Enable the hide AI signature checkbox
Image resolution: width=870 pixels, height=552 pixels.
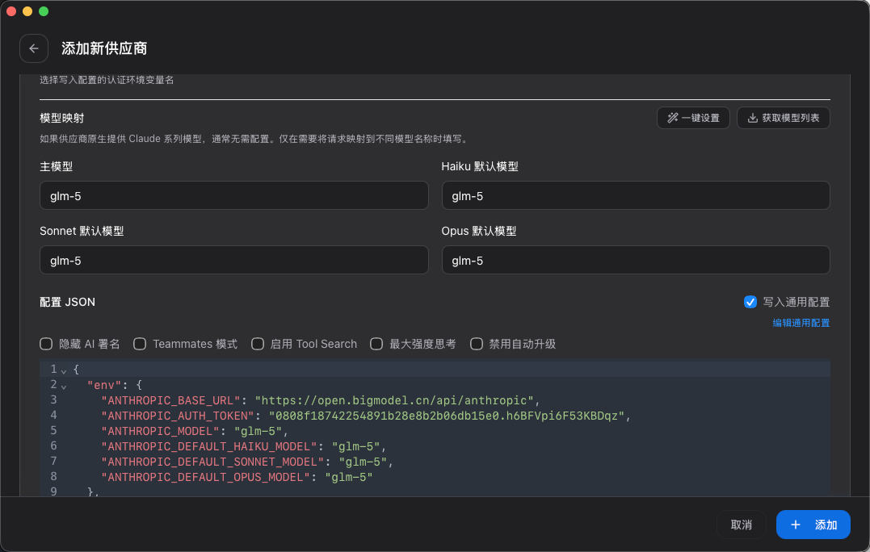click(x=47, y=344)
